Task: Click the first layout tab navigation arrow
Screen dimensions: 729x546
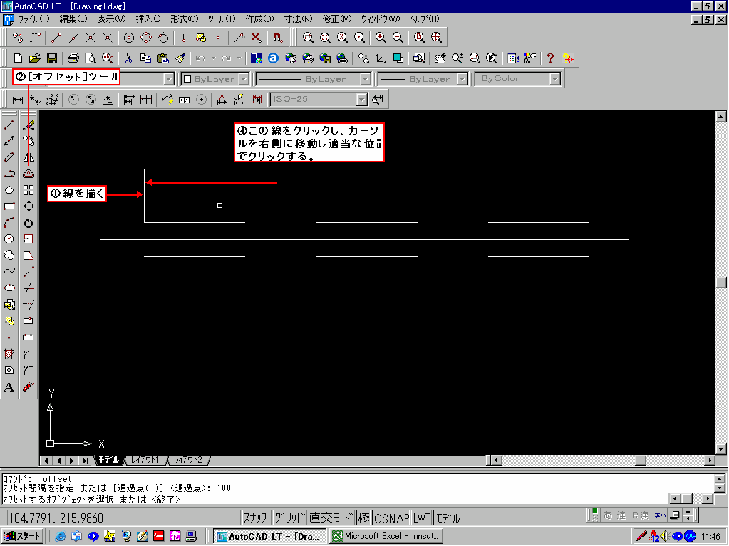Action: point(45,460)
